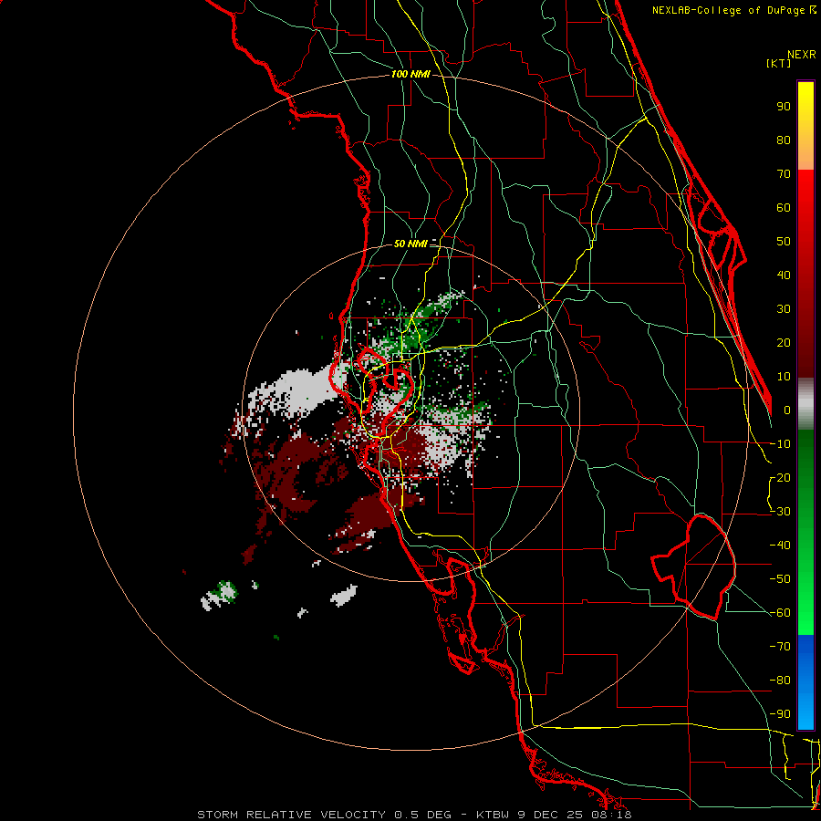
Task: Click the -60 value on the scale
Action: [780, 613]
